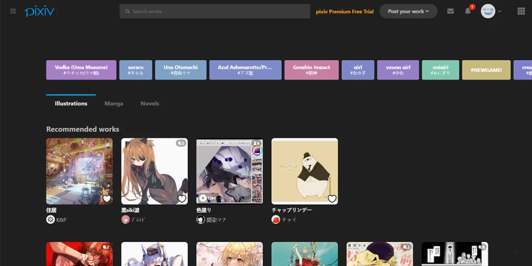The width and height of the screenshot is (532, 266).
Task: Select the #NEWGAME! tag
Action: (486, 70)
